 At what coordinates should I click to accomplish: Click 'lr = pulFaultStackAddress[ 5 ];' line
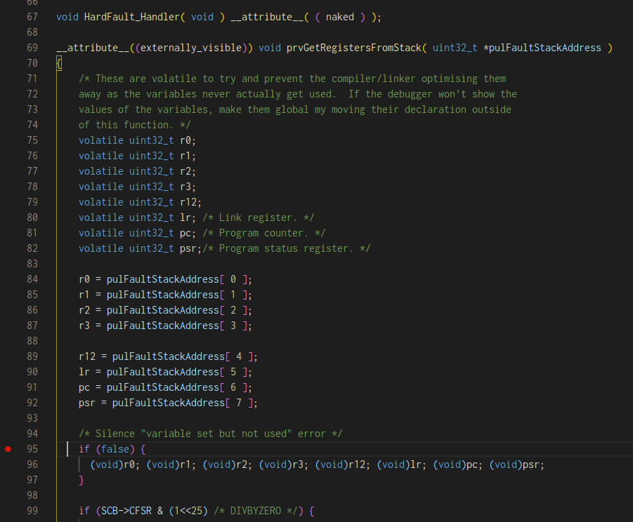(x=166, y=372)
